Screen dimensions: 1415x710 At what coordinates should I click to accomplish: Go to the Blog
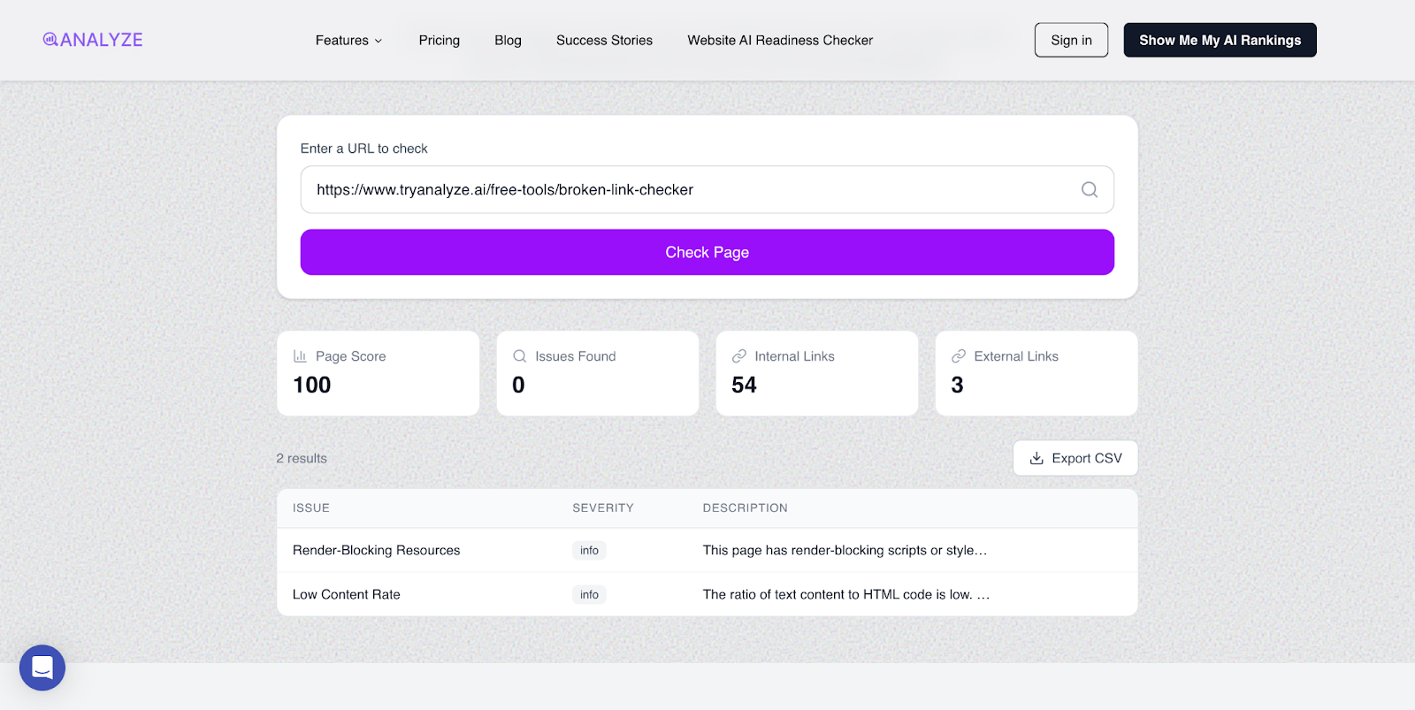tap(508, 40)
